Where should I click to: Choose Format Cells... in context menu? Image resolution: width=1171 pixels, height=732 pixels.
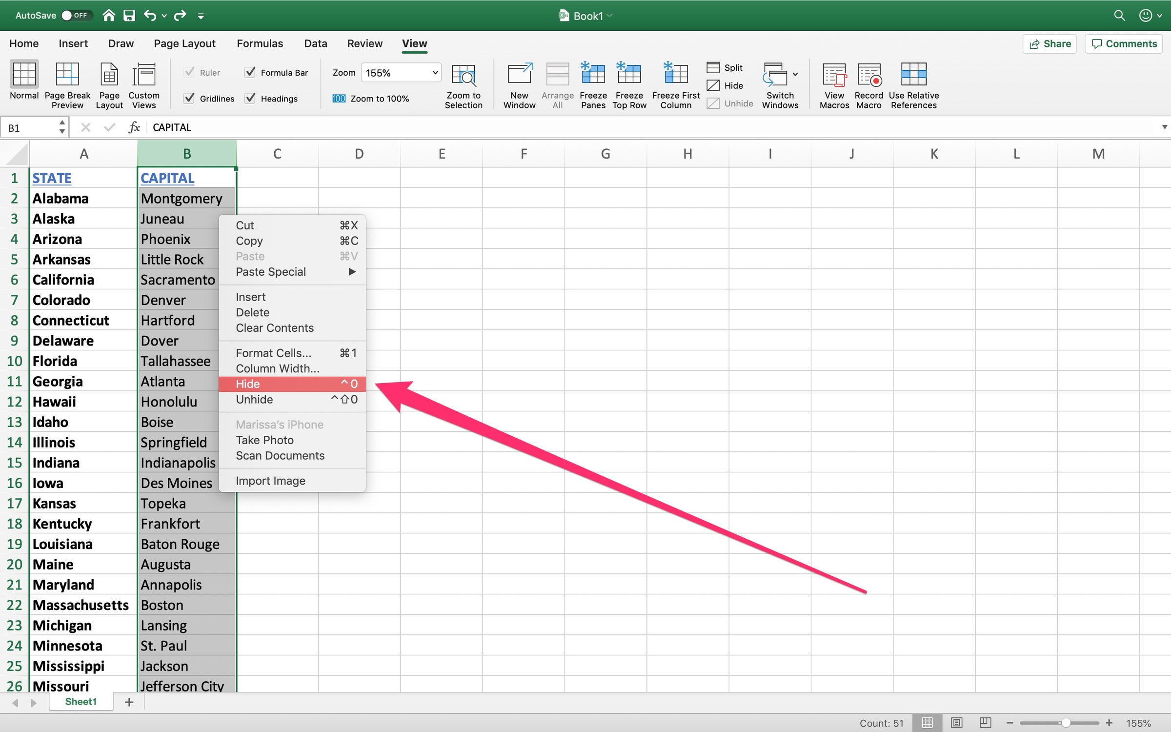[x=292, y=353]
